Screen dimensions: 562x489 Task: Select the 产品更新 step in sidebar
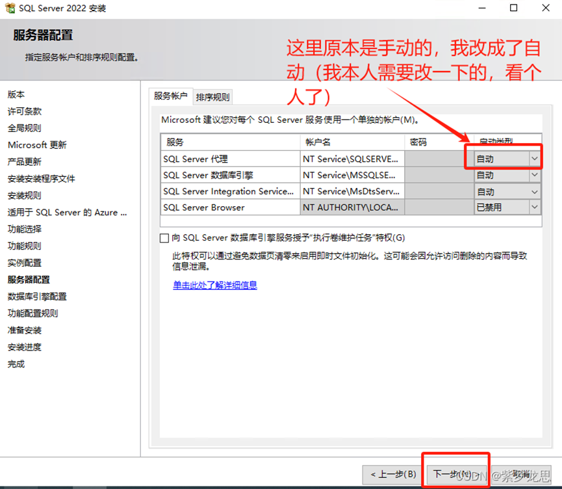[x=25, y=162]
